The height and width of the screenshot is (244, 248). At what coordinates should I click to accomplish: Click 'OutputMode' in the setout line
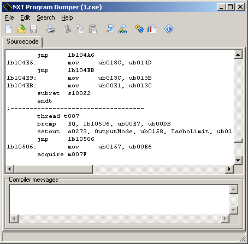click(114, 132)
